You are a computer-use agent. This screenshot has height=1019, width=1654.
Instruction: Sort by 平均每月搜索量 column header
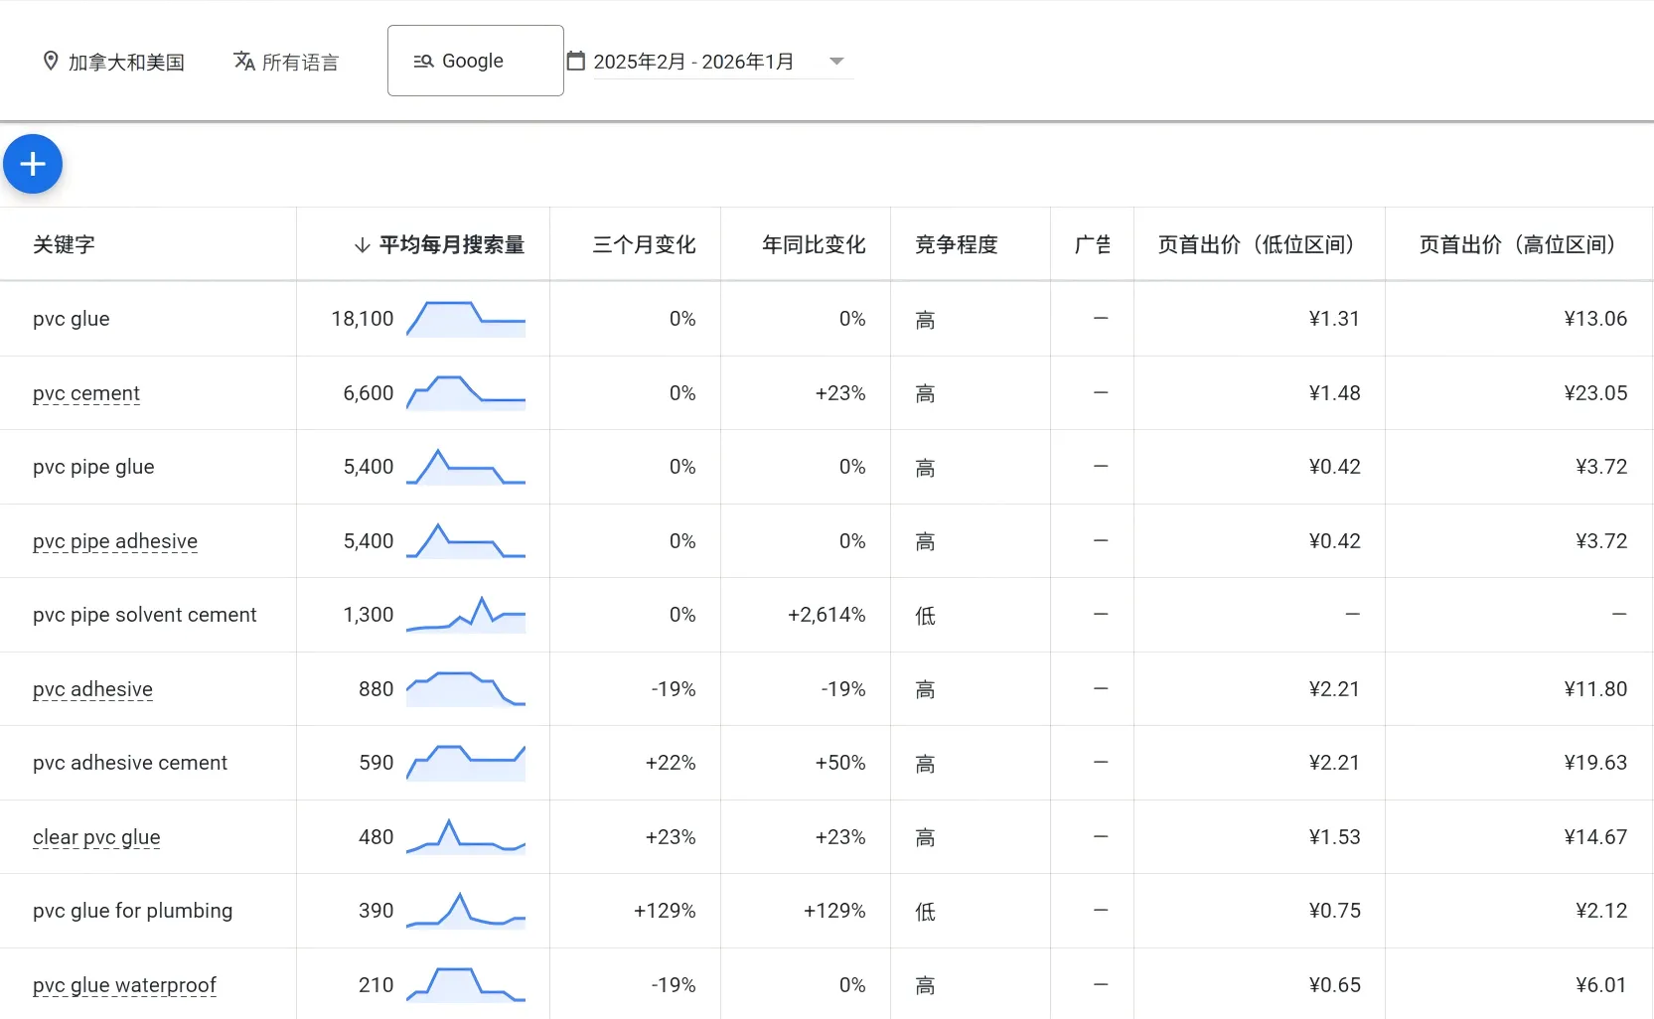(452, 245)
